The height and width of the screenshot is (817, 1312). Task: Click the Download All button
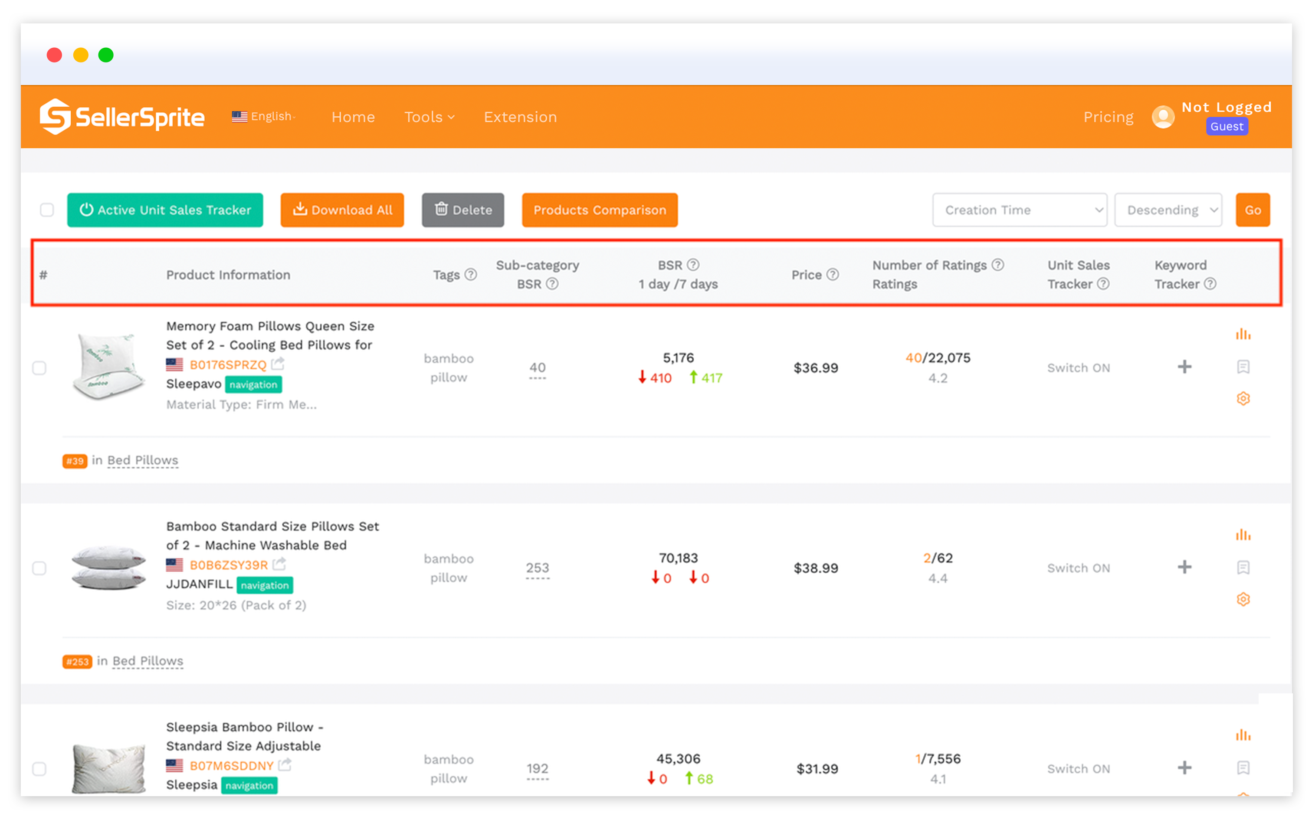[x=342, y=210]
